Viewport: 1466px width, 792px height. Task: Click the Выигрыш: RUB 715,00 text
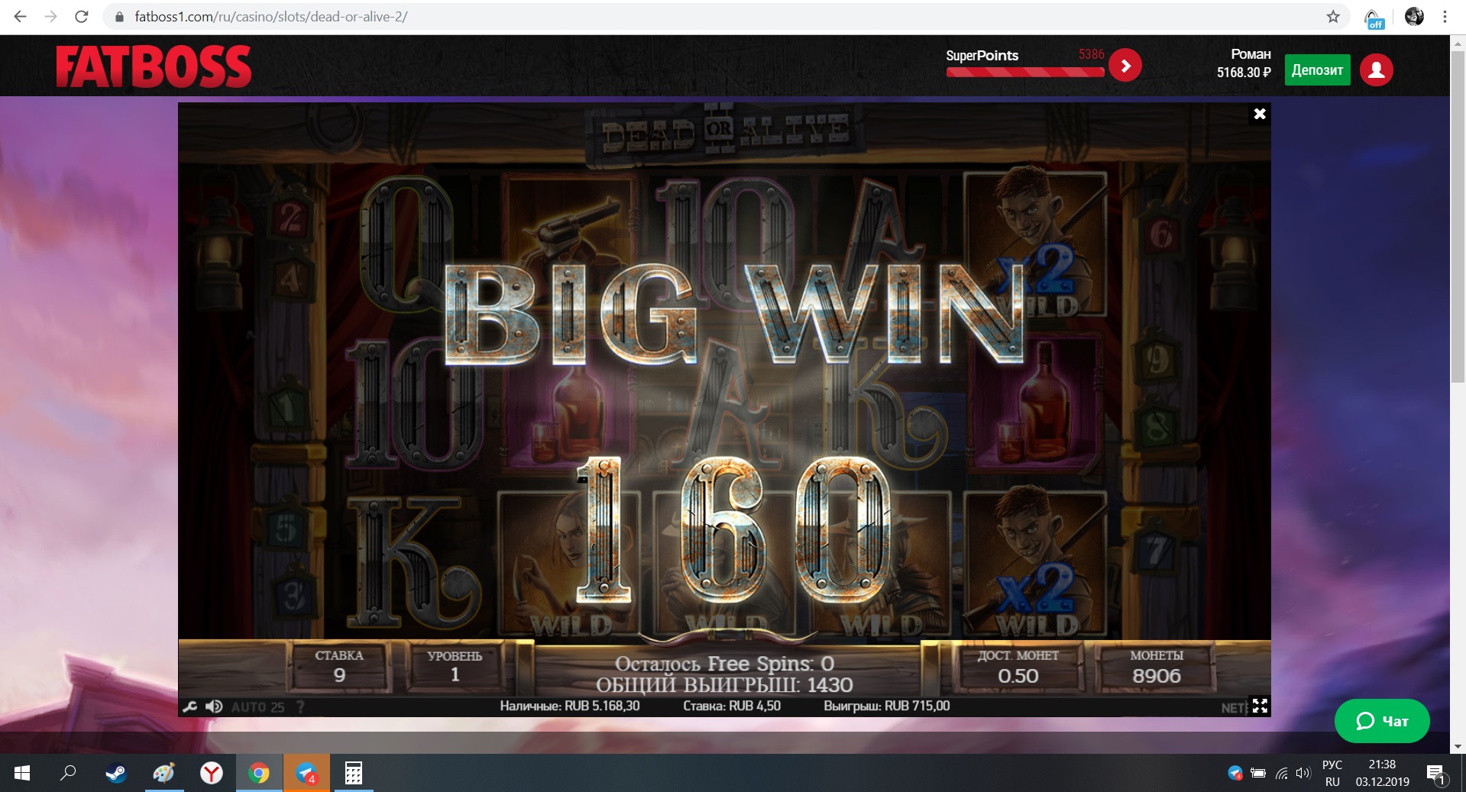887,706
